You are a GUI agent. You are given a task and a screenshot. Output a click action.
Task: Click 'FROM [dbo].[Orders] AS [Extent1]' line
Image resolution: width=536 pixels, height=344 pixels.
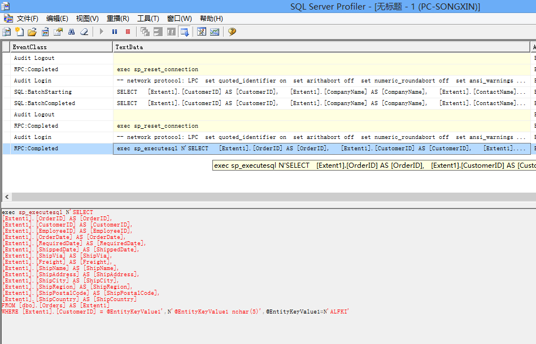coord(56,306)
